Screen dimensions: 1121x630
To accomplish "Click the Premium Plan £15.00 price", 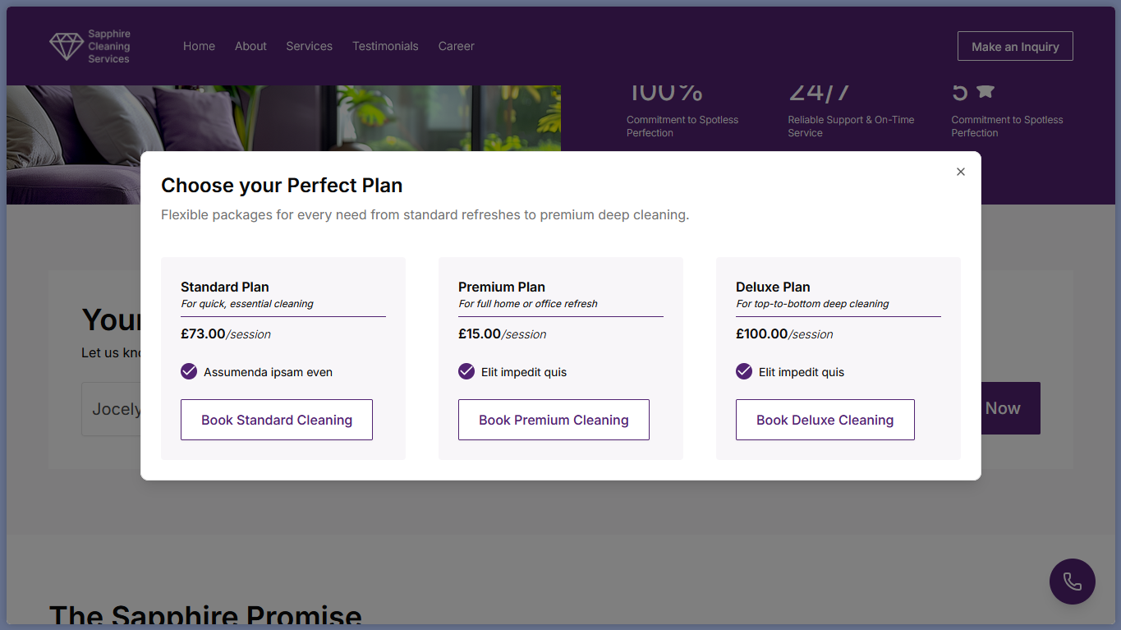I will pyautogui.click(x=480, y=334).
